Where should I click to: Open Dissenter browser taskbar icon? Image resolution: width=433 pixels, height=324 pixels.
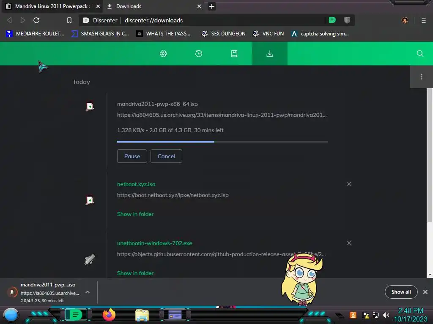(76, 314)
